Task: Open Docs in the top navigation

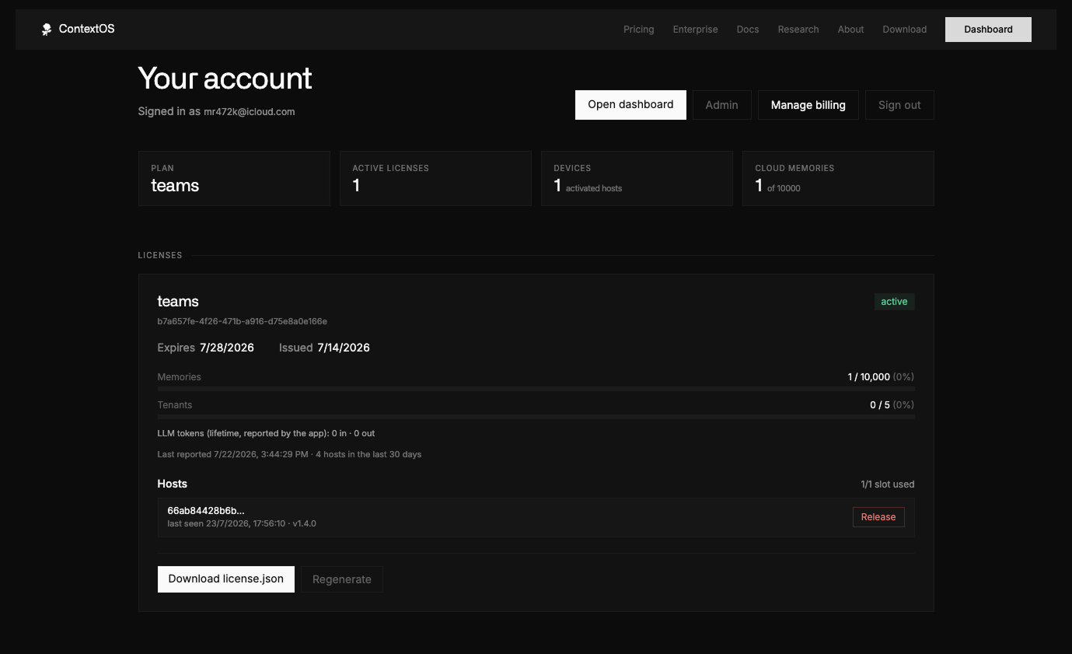Action: 747,30
